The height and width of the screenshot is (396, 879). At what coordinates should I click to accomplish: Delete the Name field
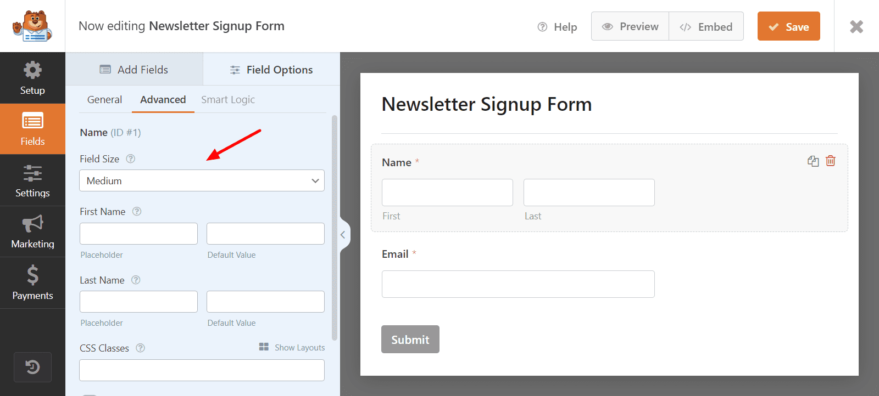pyautogui.click(x=831, y=161)
